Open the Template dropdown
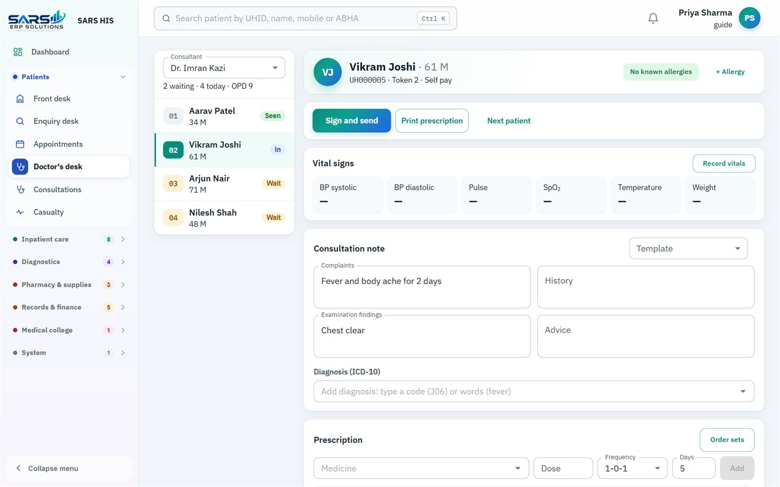This screenshot has height=487, width=780. point(688,248)
